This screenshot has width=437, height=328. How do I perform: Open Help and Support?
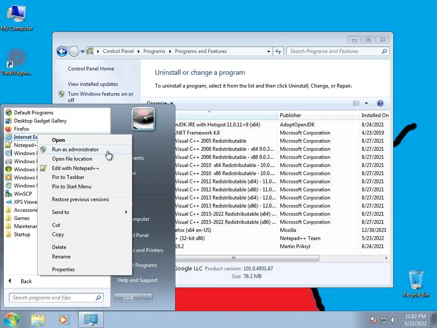pyautogui.click(x=138, y=280)
